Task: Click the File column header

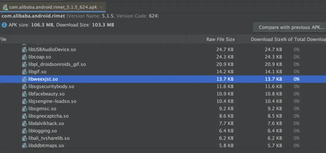Action: [3, 39]
